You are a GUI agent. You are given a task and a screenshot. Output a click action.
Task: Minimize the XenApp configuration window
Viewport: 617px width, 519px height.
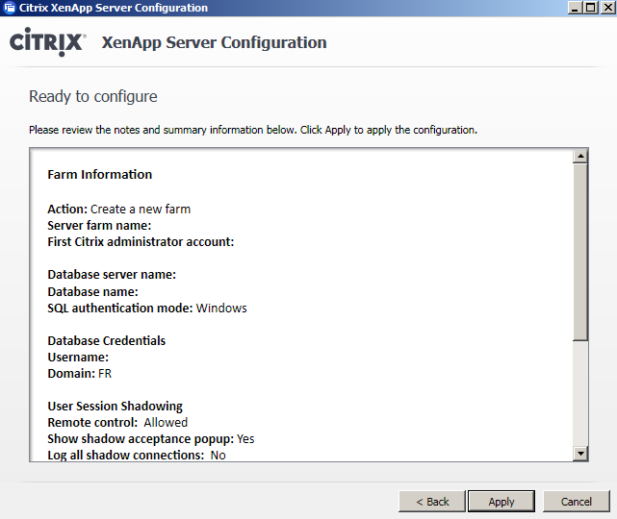(575, 8)
